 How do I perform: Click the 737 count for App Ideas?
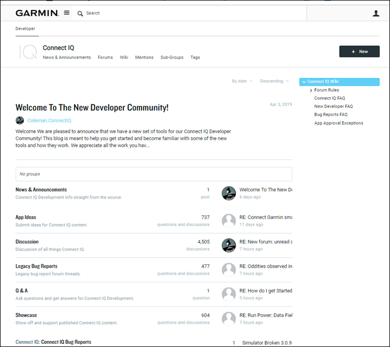coord(205,217)
